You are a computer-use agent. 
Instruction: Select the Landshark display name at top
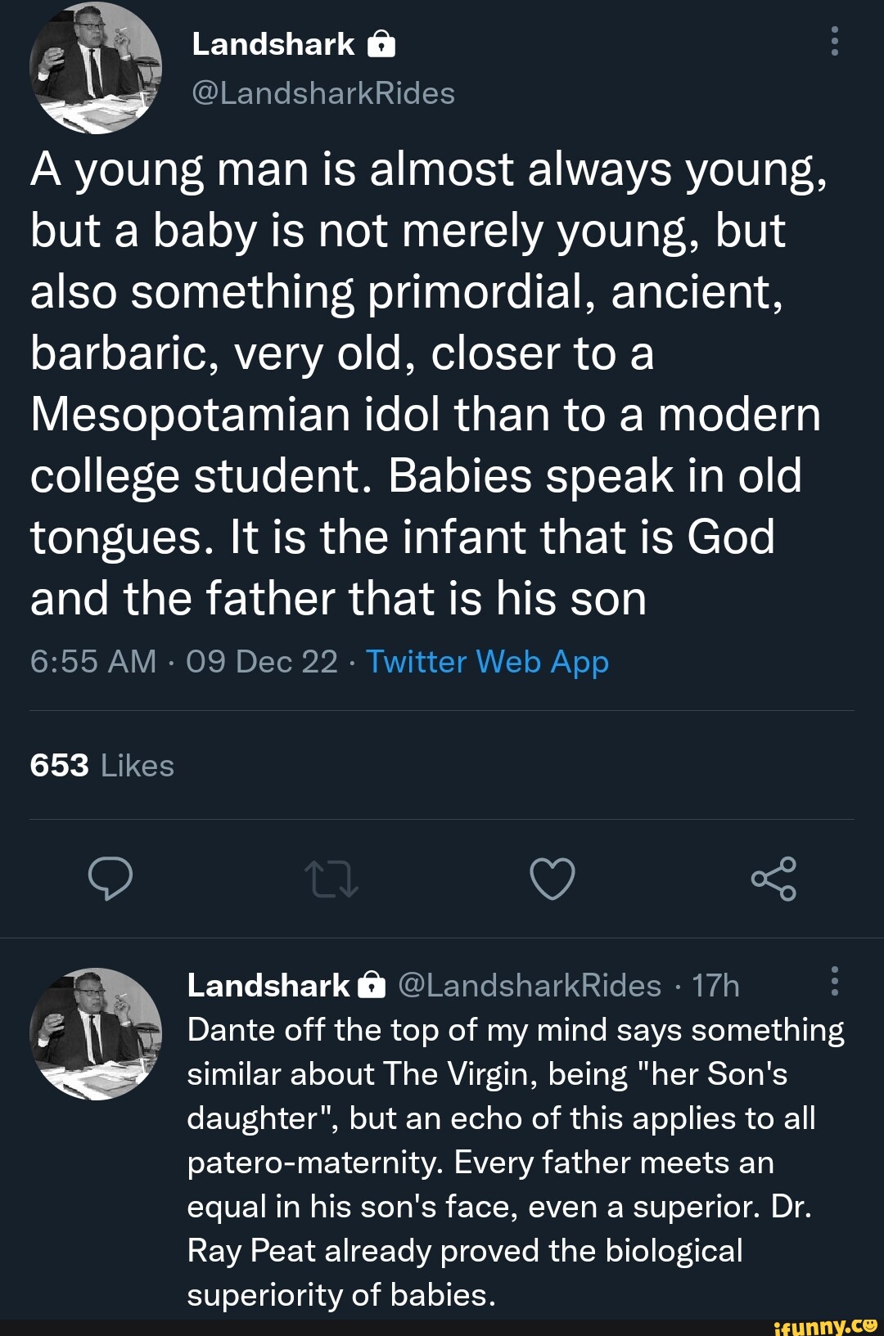[273, 44]
